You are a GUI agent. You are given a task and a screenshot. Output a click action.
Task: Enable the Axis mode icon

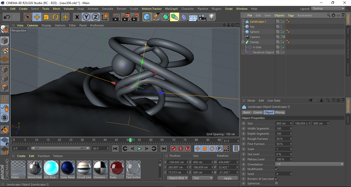click(x=5, y=99)
